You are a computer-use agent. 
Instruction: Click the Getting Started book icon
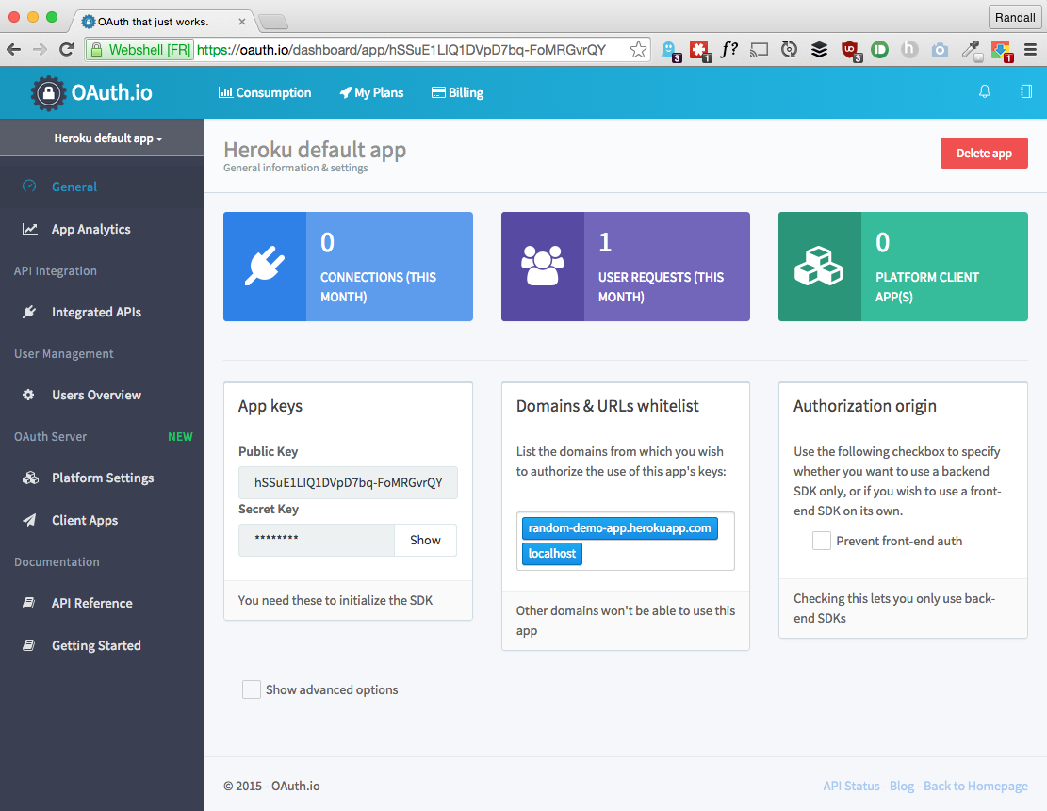pyautogui.click(x=28, y=645)
